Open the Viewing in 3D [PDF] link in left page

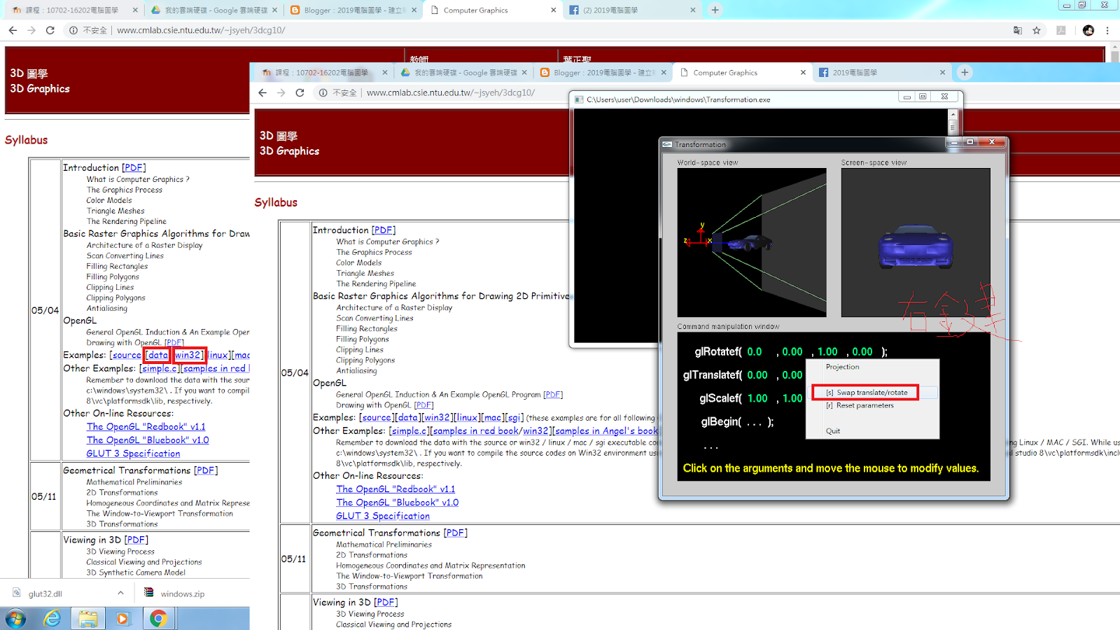tap(136, 540)
